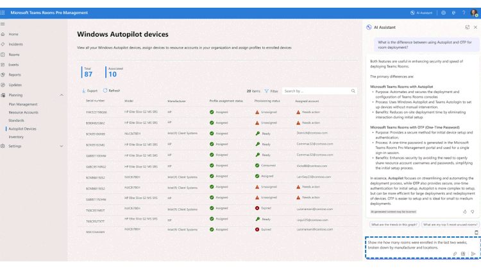Image resolution: width=481 pixels, height=271 pixels.
Task: Open Plan Management under Planning
Action: [x=23, y=105]
